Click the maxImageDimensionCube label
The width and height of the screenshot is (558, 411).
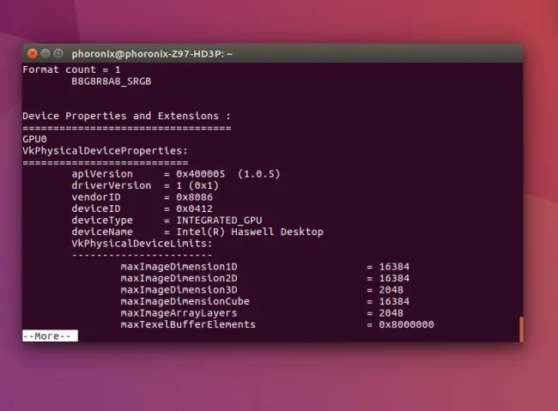click(x=185, y=302)
